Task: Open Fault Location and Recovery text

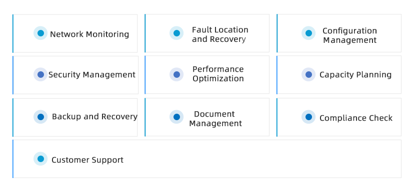Action: point(220,34)
